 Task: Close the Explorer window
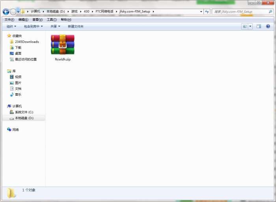pos(268,2)
